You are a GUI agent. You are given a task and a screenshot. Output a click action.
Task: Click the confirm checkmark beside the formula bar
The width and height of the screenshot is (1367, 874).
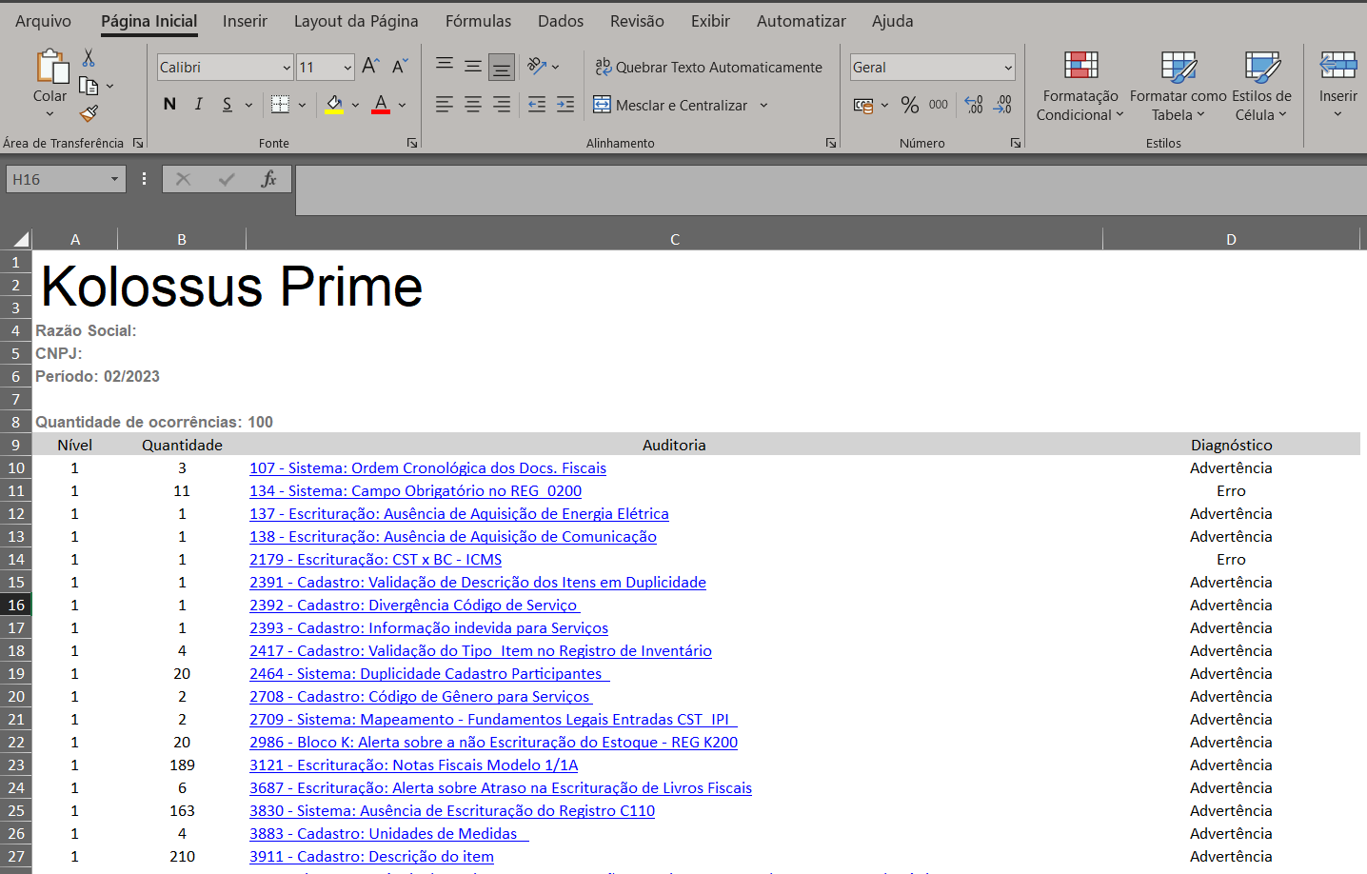tap(227, 179)
